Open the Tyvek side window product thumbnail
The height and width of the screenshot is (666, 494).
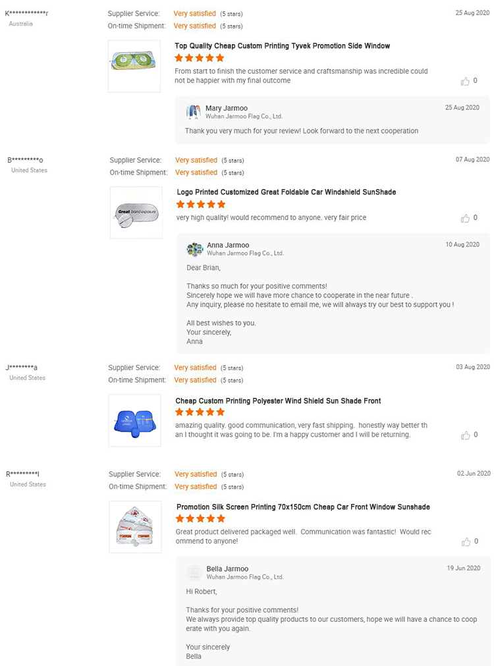[x=134, y=67]
